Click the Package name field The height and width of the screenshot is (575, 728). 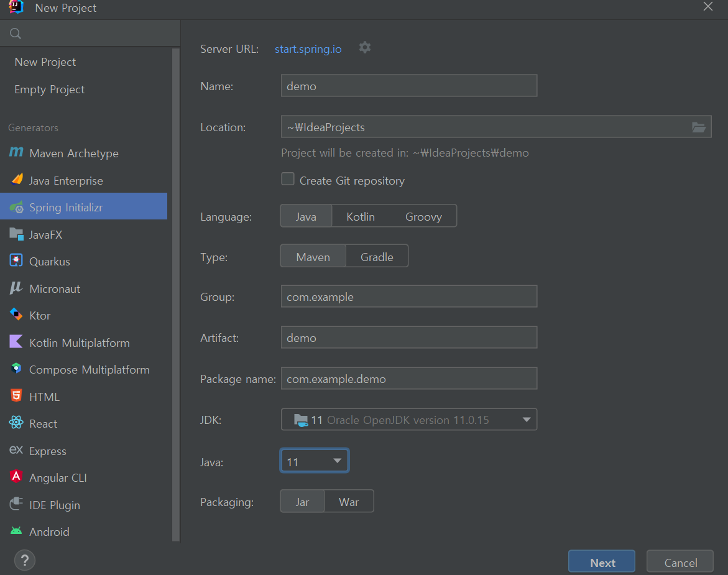tap(409, 379)
